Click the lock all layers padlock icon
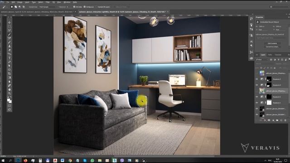The image size is (290, 163). (275, 68)
